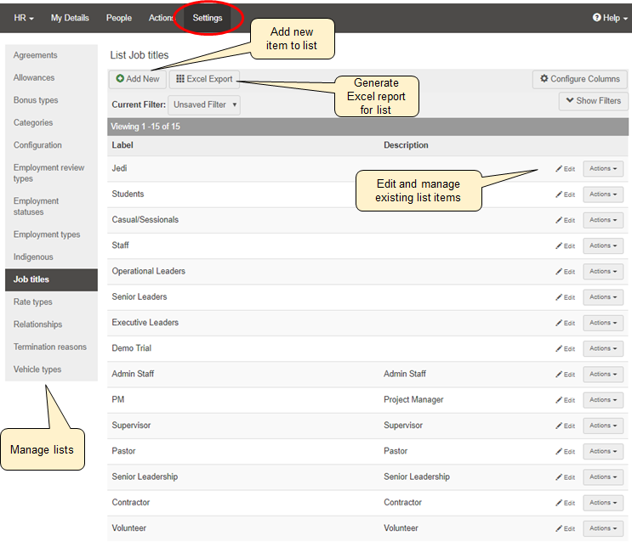Sort by the Label column header
Image resolution: width=632 pixels, height=547 pixels.
coord(122,145)
